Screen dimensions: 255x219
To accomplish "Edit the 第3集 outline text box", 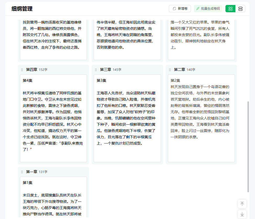I will click(x=127, y=118).
